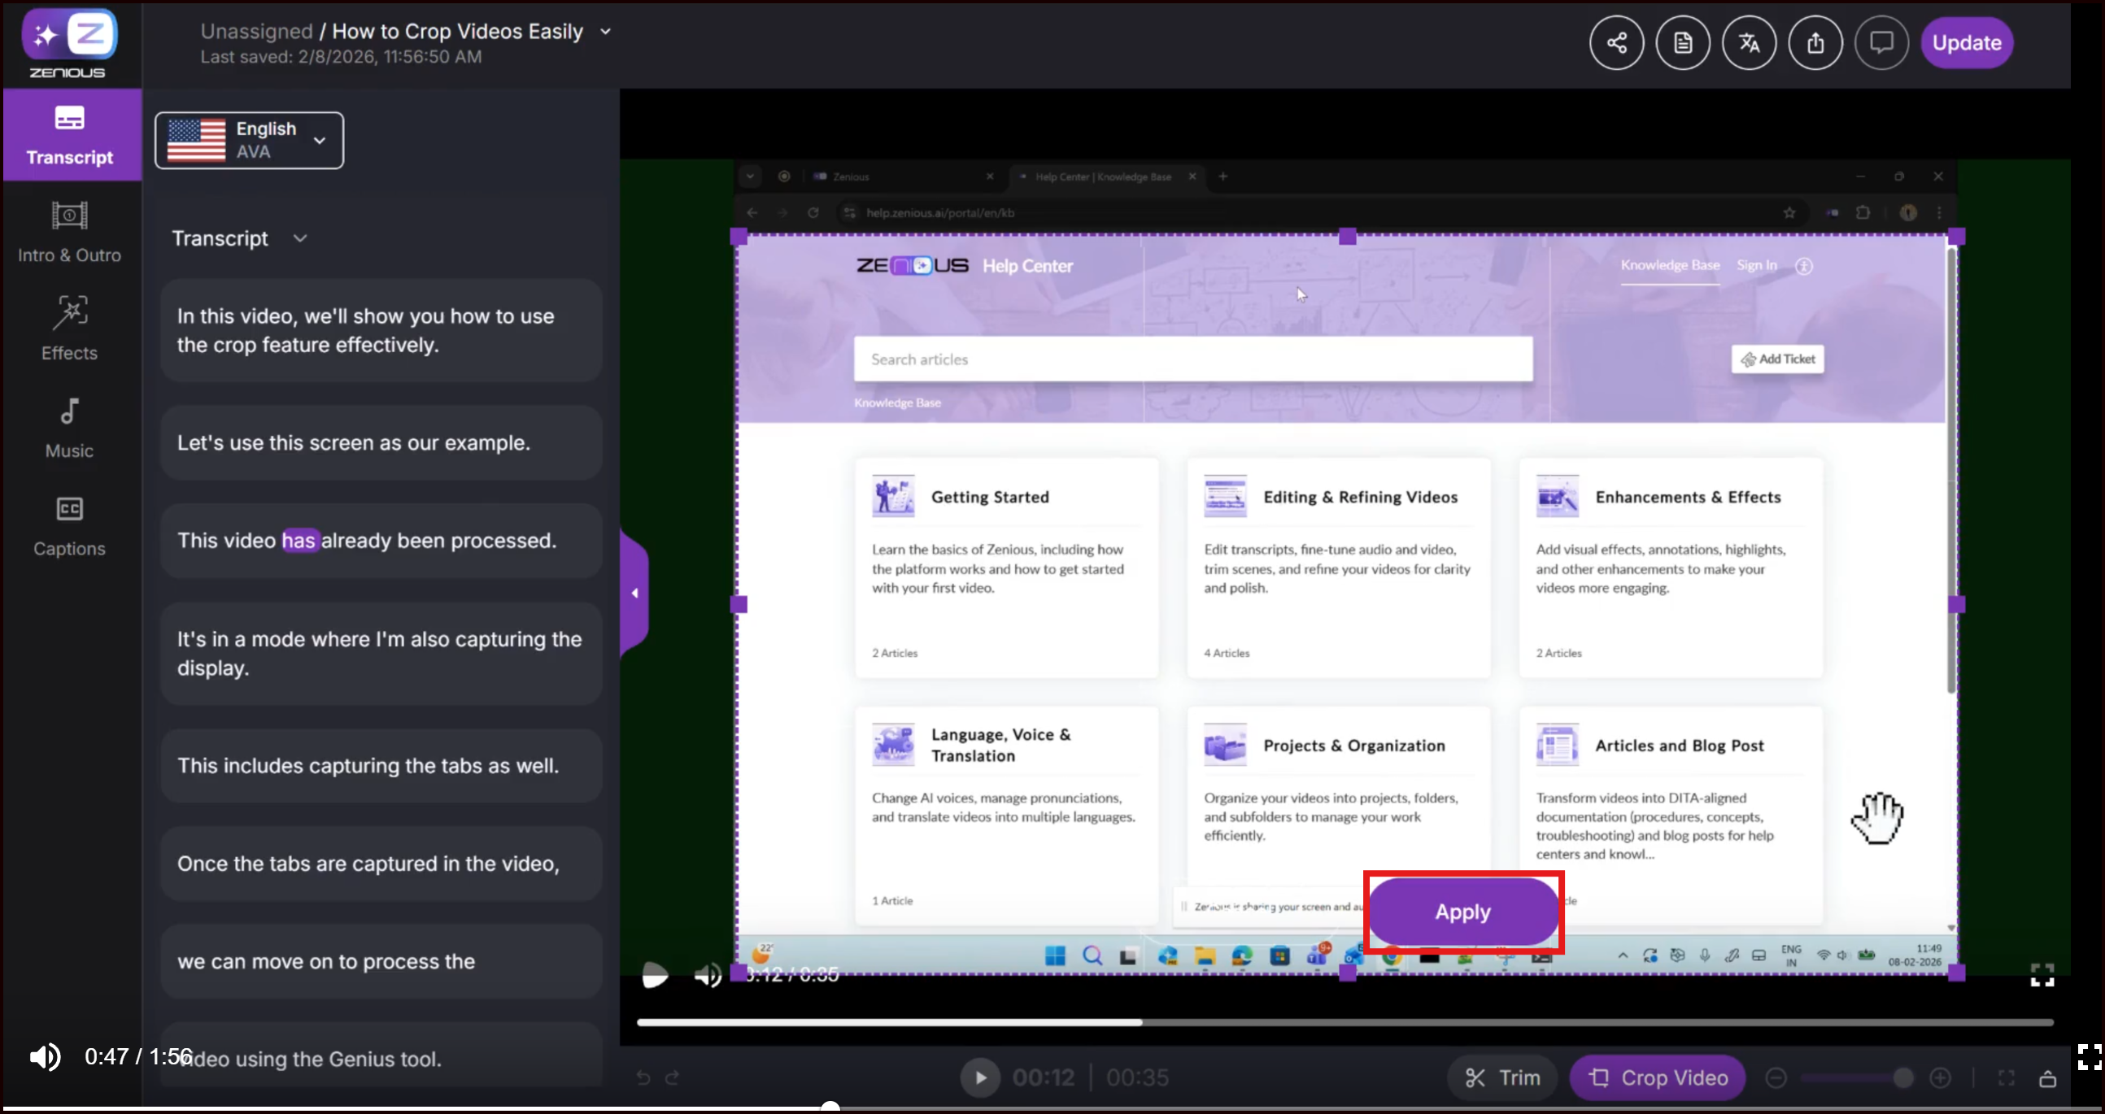Screen dimensions: 2105x1114
Task: Open the comments chat icon
Action: click(1881, 42)
